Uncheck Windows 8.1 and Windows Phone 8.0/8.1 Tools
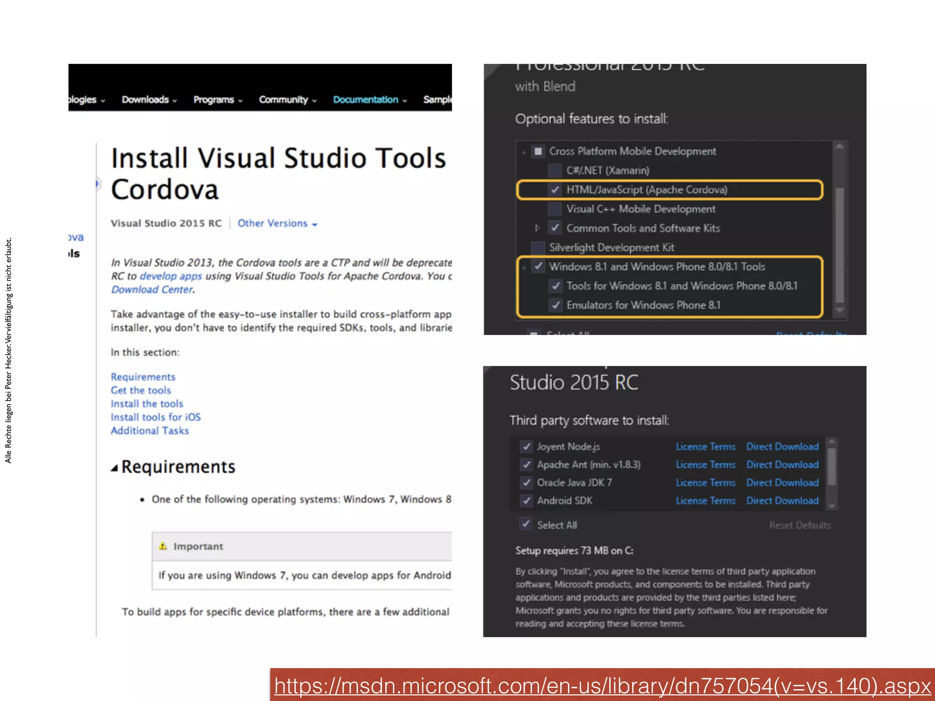 (538, 266)
